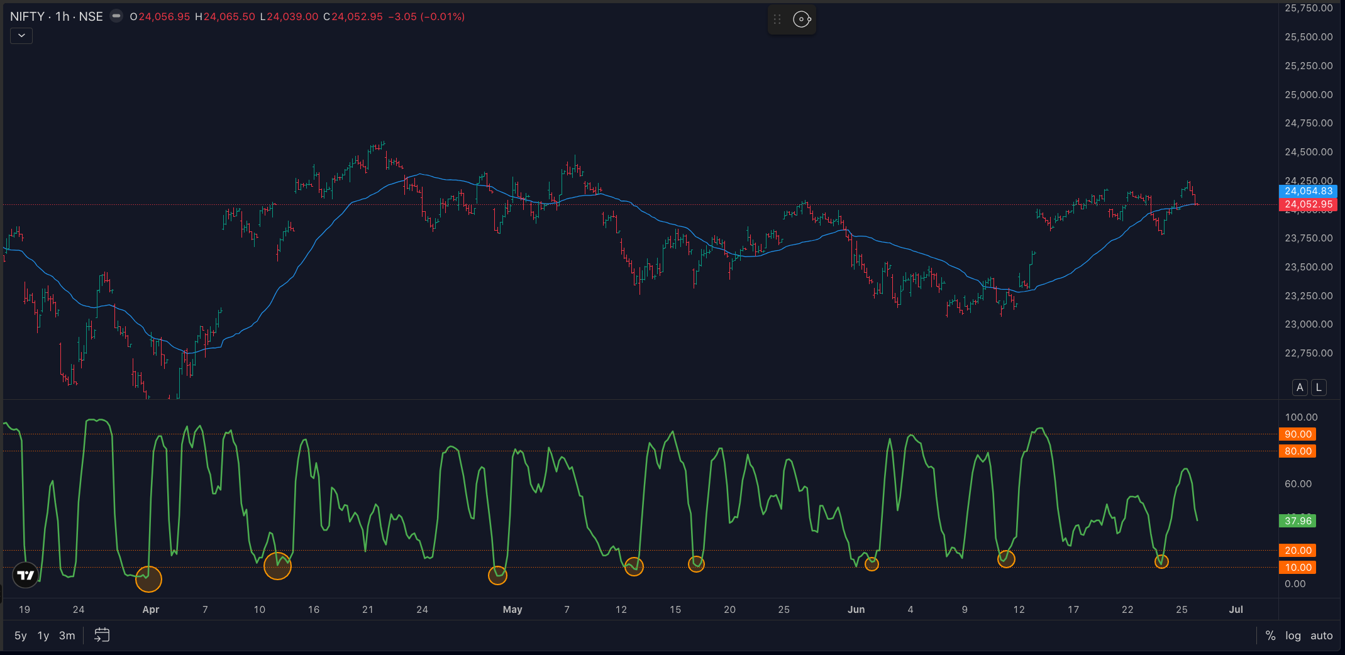The image size is (1345, 655).
Task: Click the TradingView logo on the chart
Action: click(x=26, y=575)
